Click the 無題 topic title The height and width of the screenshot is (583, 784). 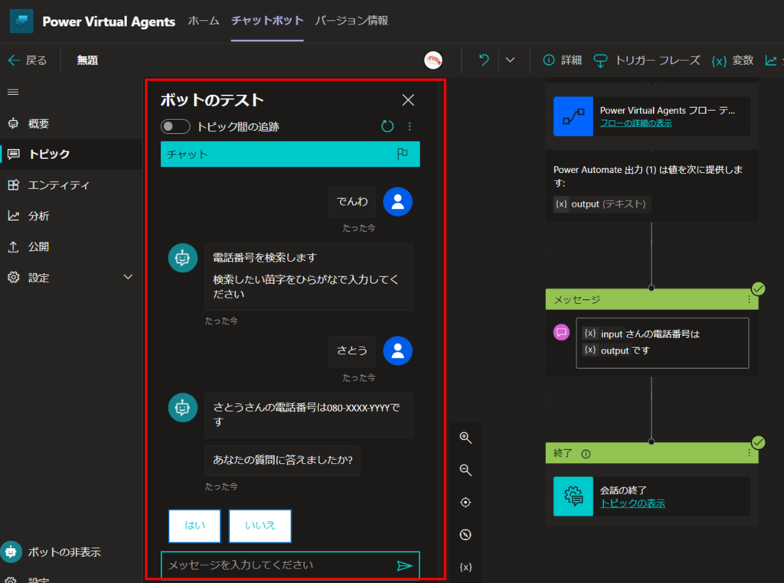pos(87,60)
